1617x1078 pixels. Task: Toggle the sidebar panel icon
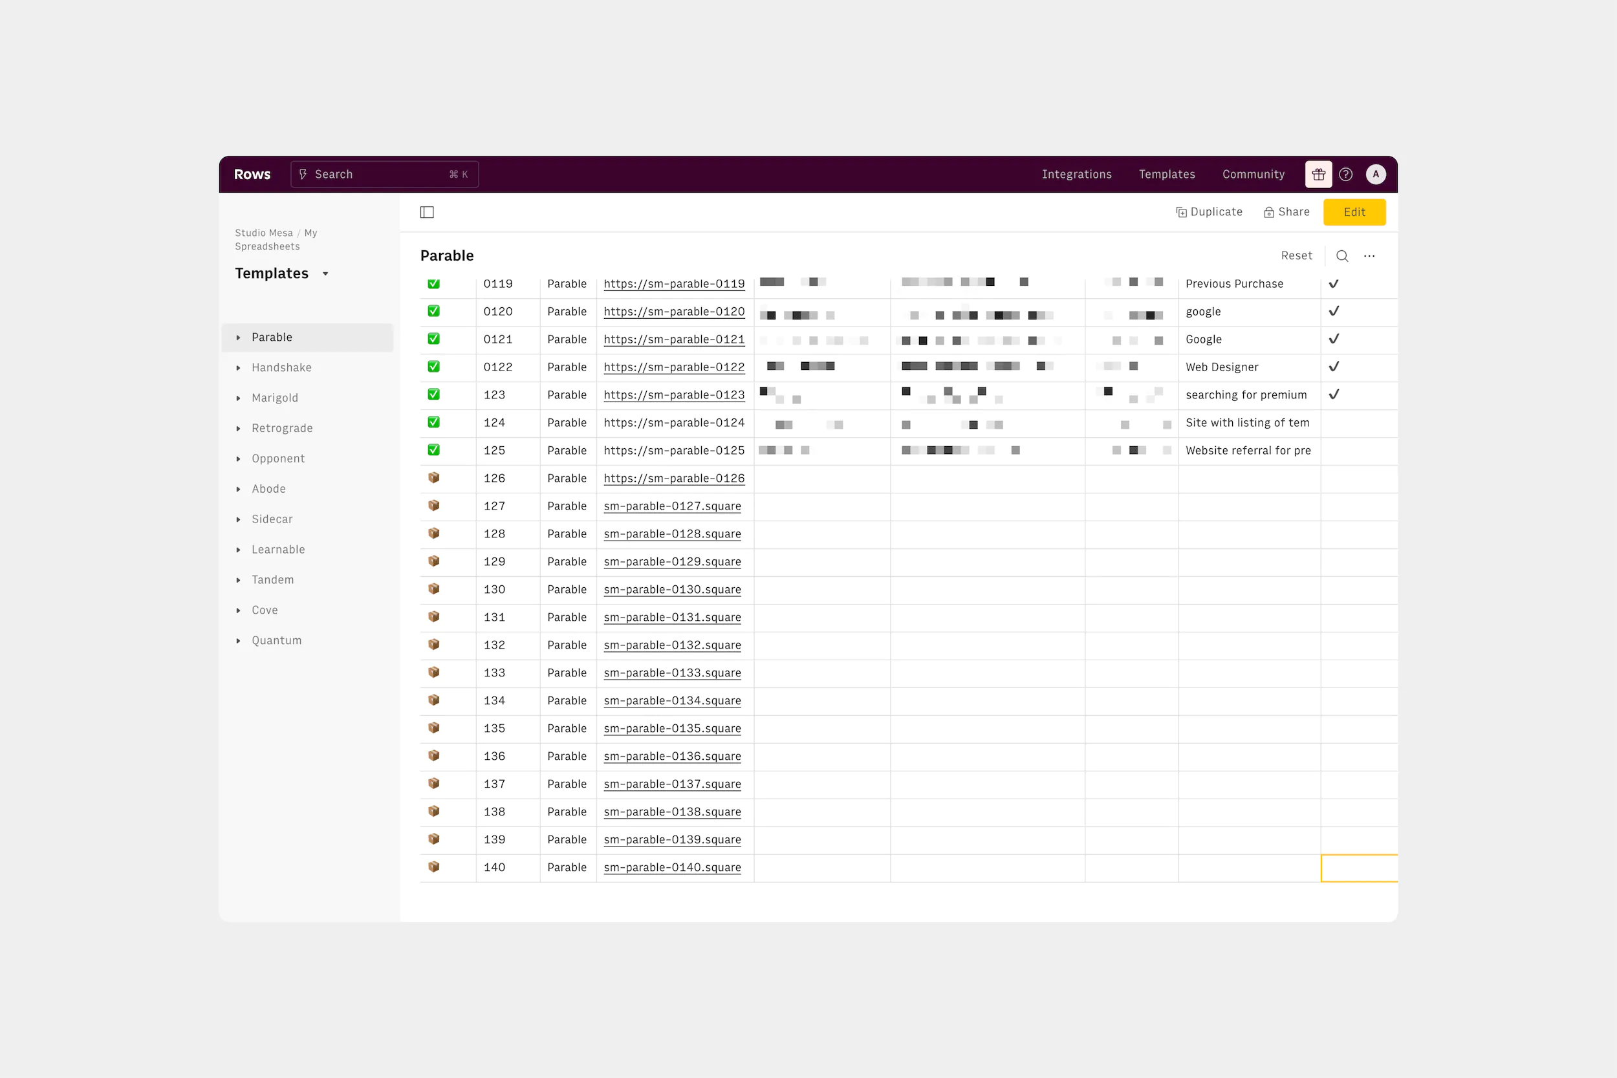tap(427, 213)
